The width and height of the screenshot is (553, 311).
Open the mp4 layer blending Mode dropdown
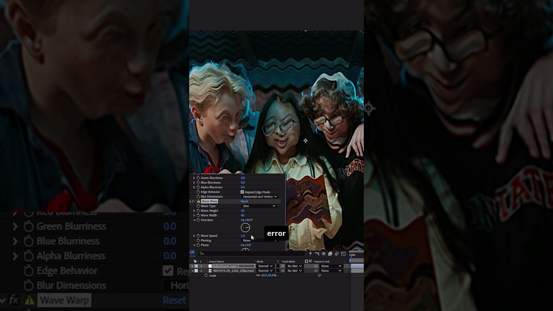tap(265, 271)
